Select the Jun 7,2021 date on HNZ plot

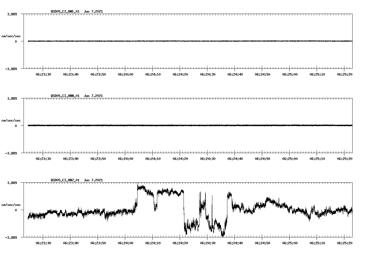(x=93, y=180)
